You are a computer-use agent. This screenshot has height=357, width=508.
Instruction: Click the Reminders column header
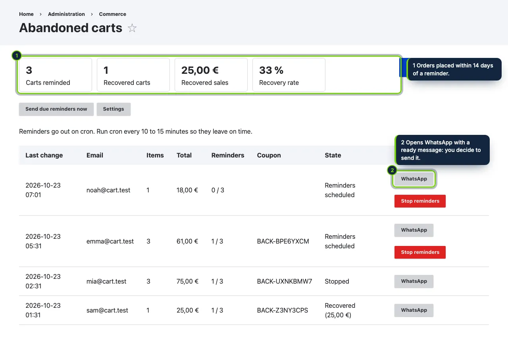point(228,155)
